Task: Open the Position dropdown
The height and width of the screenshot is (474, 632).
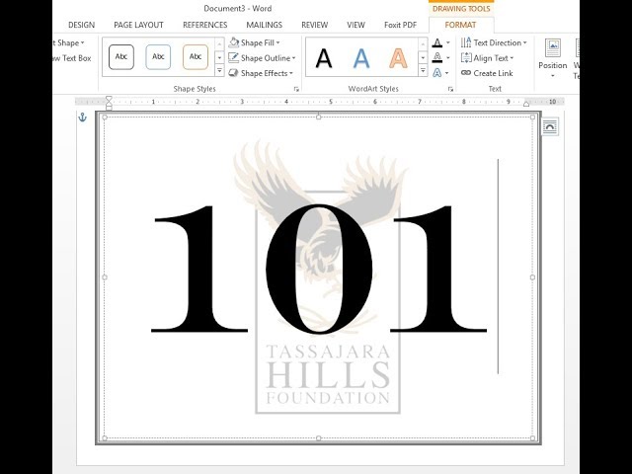Action: click(553, 59)
